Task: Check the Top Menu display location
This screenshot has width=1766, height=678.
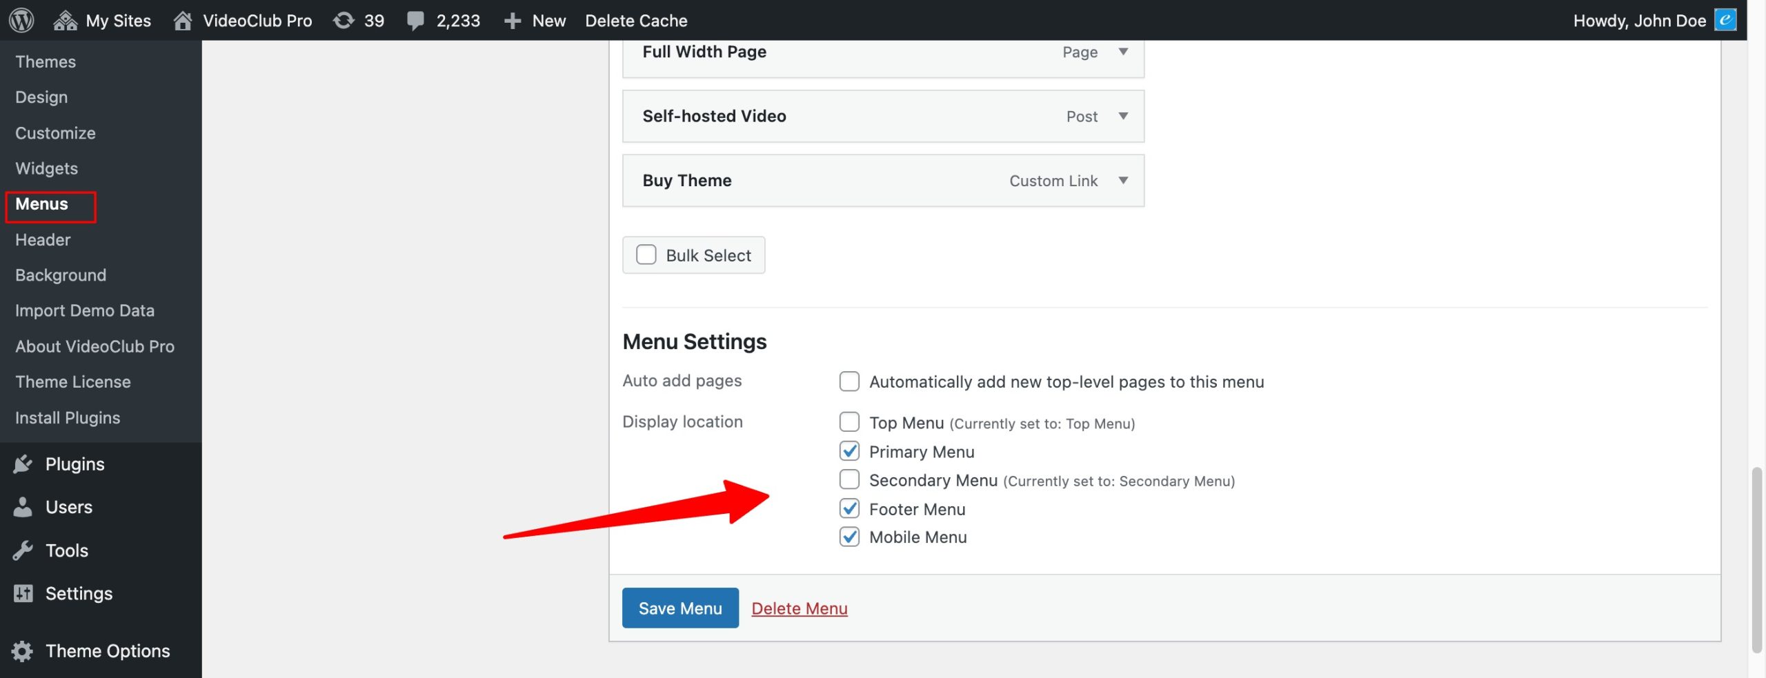Action: click(x=849, y=422)
